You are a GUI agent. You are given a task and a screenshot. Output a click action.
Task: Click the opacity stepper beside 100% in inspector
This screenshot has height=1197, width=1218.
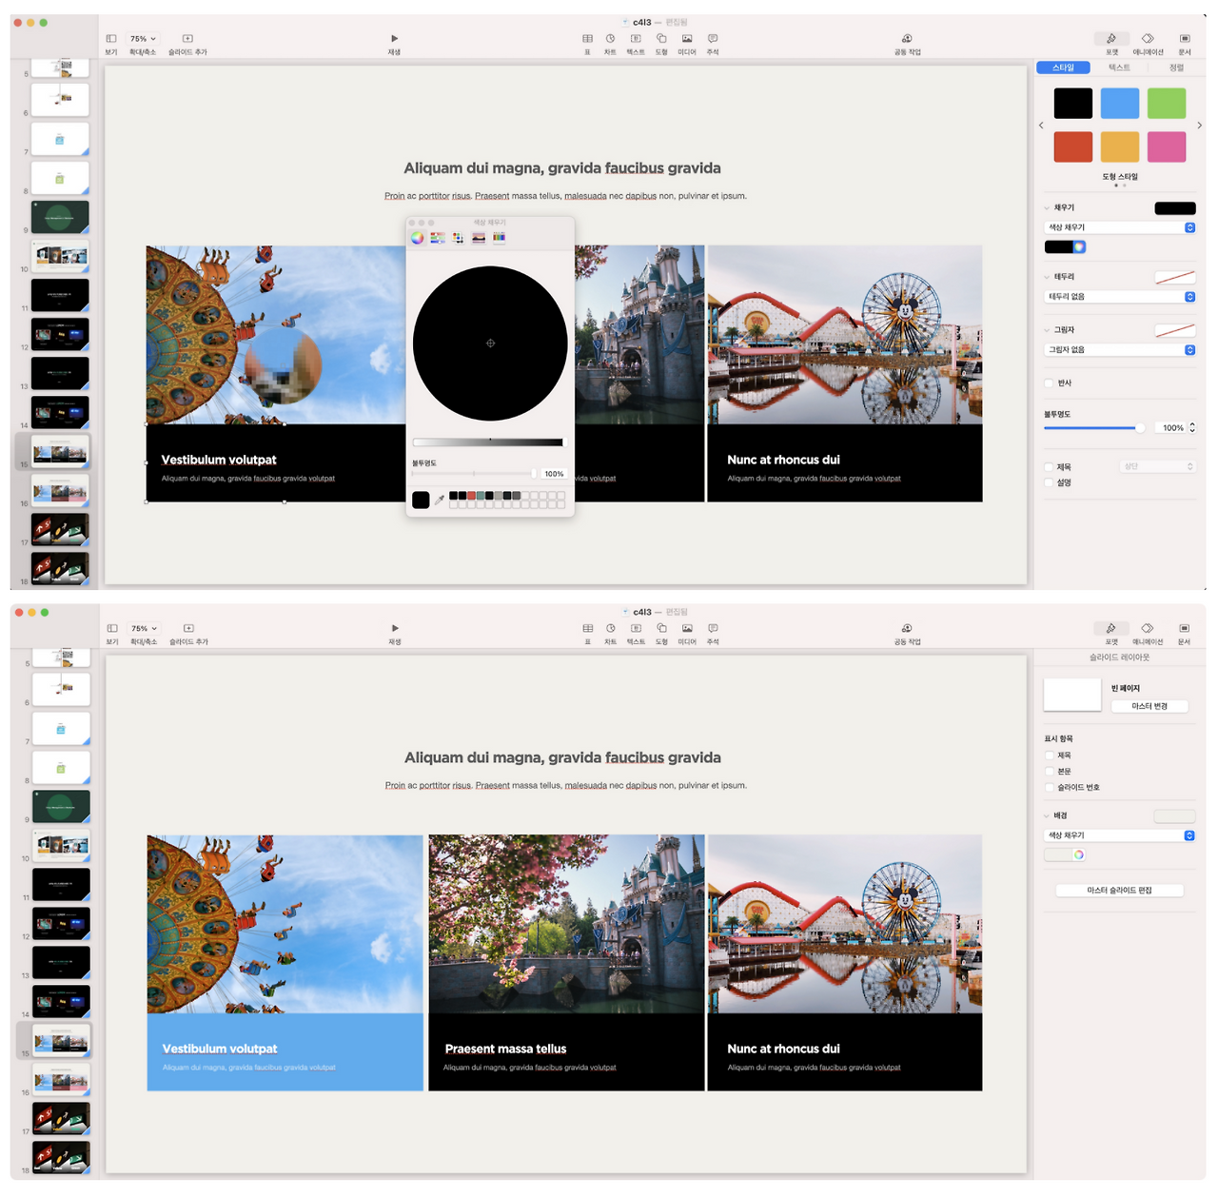point(1192,428)
